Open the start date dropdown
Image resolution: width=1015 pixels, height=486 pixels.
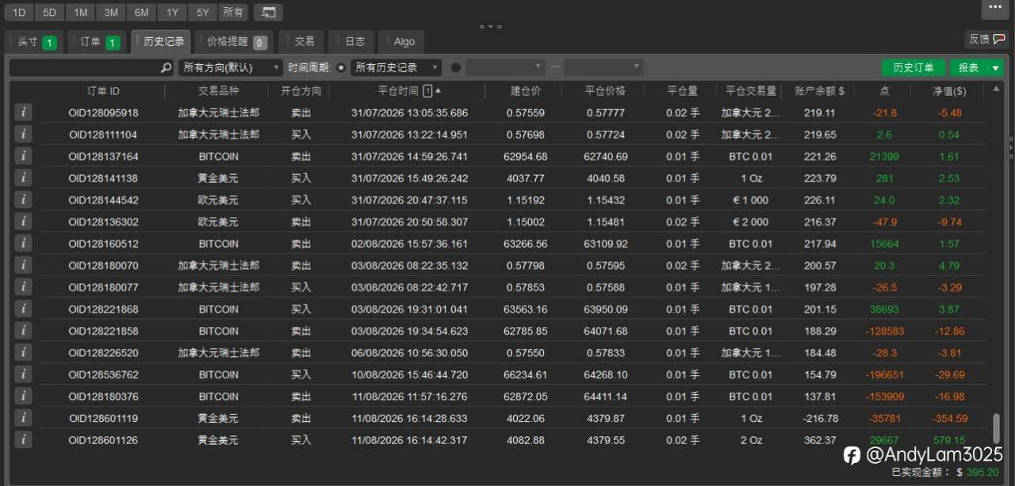(505, 68)
